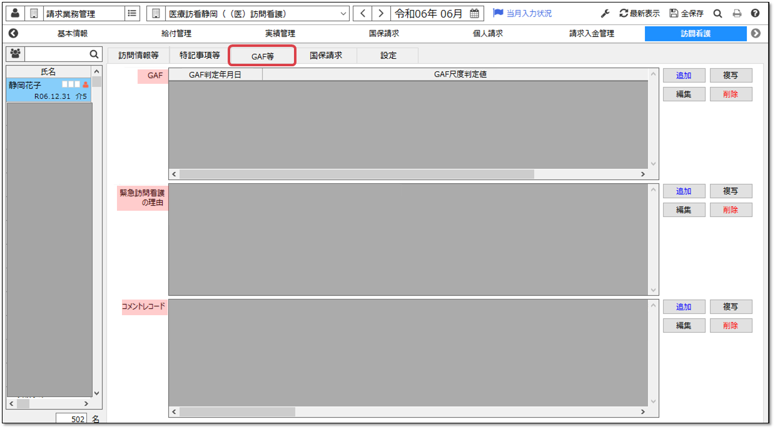Click the group users icon above name list
Viewport: 775px width, 429px height.
16,54
